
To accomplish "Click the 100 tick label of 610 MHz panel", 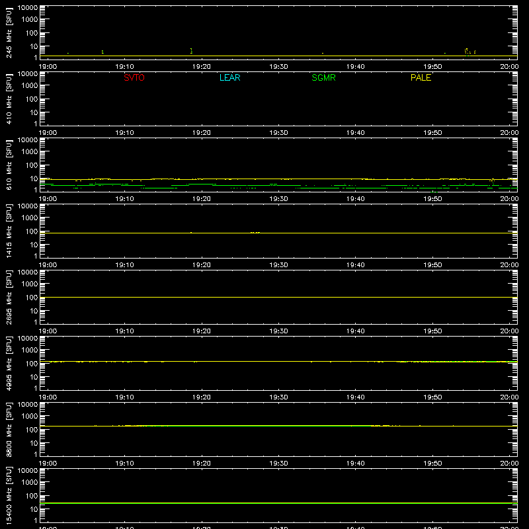I will coord(32,165).
